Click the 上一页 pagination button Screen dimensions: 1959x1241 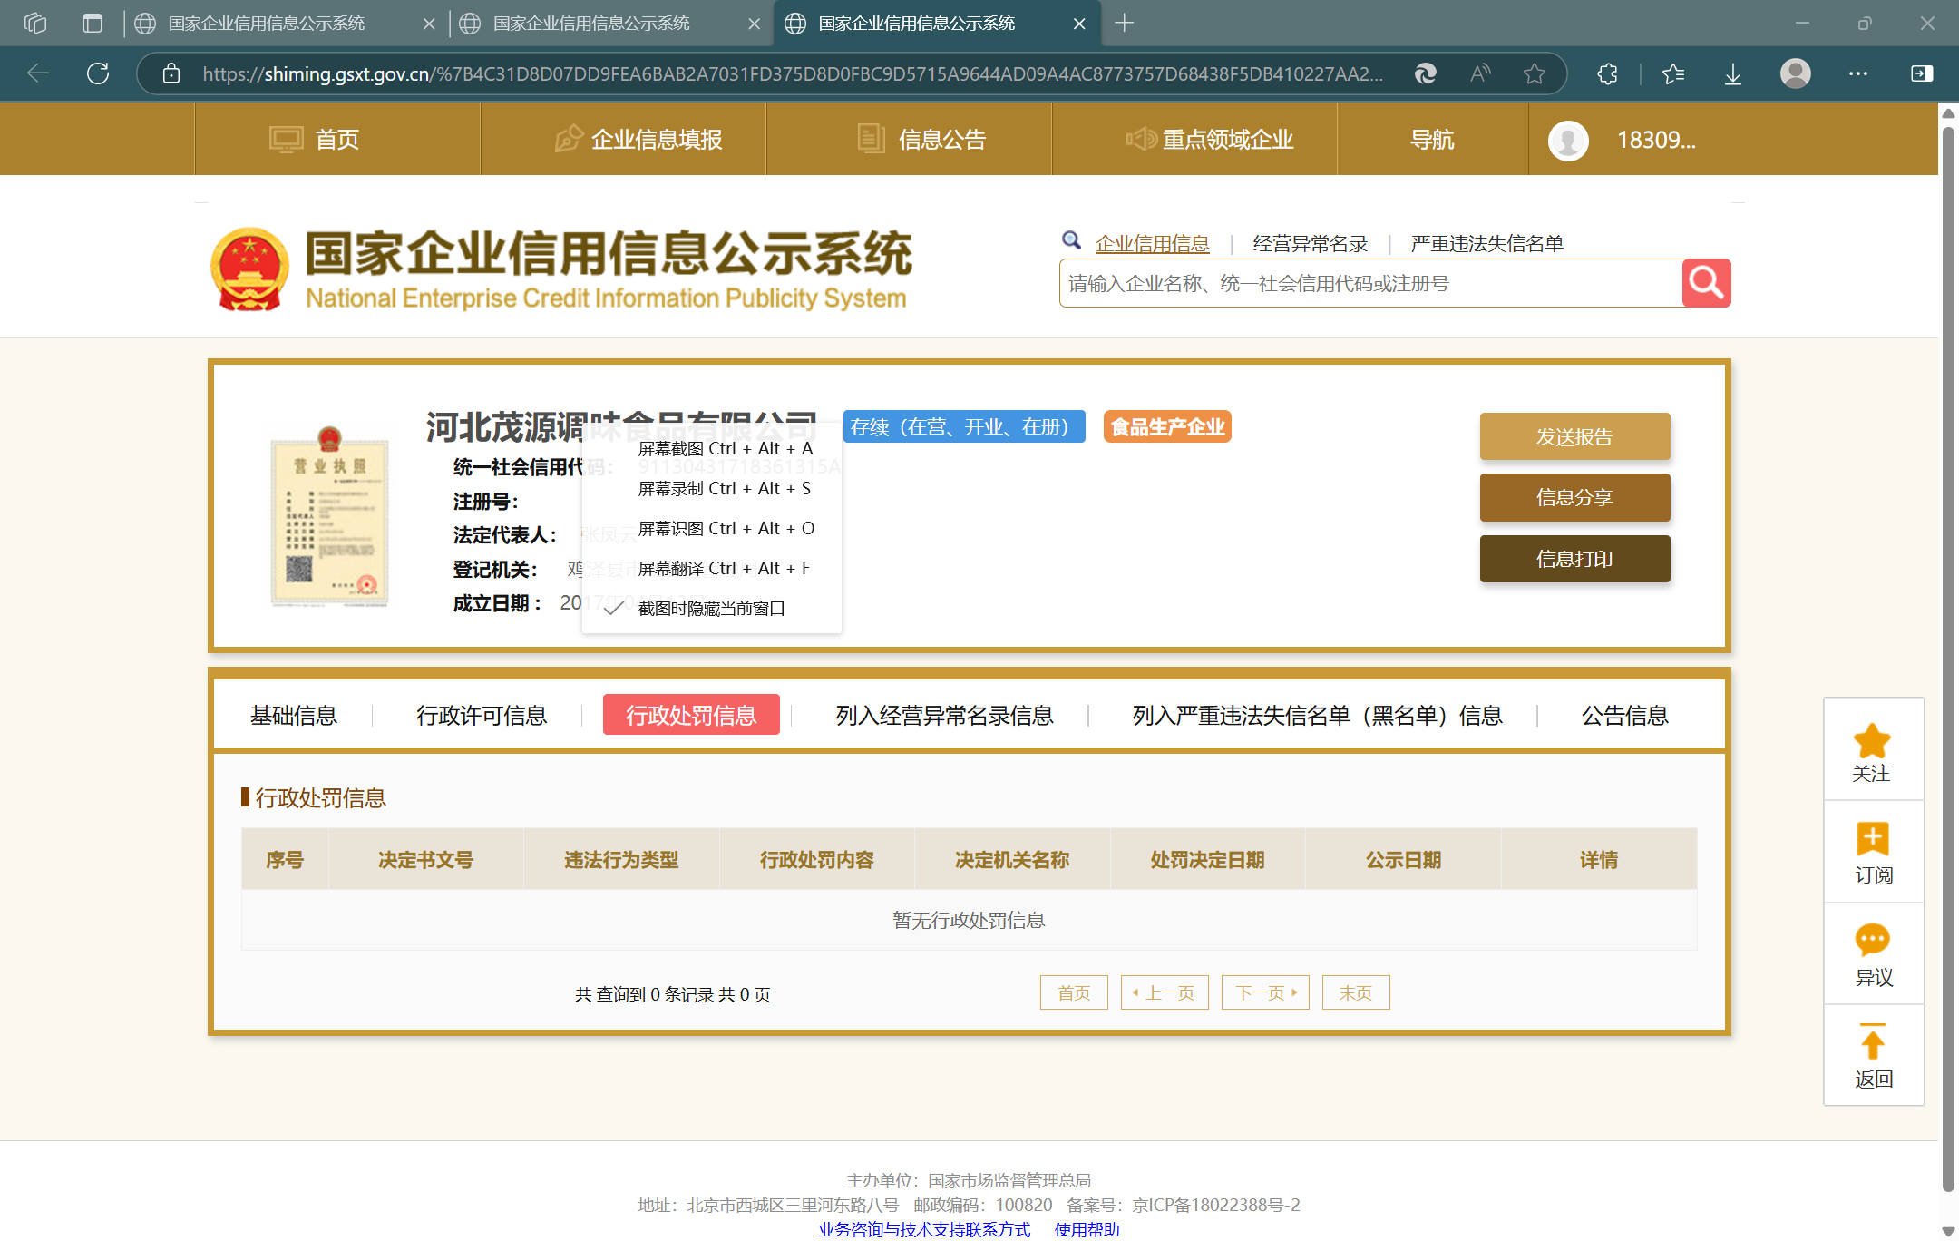click(x=1165, y=992)
